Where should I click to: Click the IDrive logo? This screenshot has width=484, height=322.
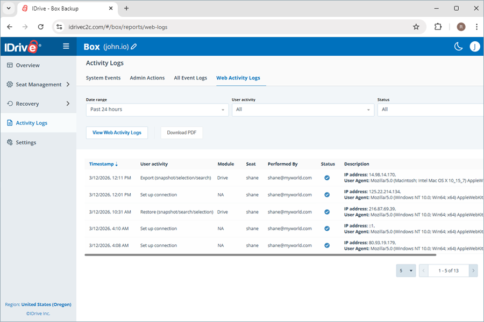point(22,47)
